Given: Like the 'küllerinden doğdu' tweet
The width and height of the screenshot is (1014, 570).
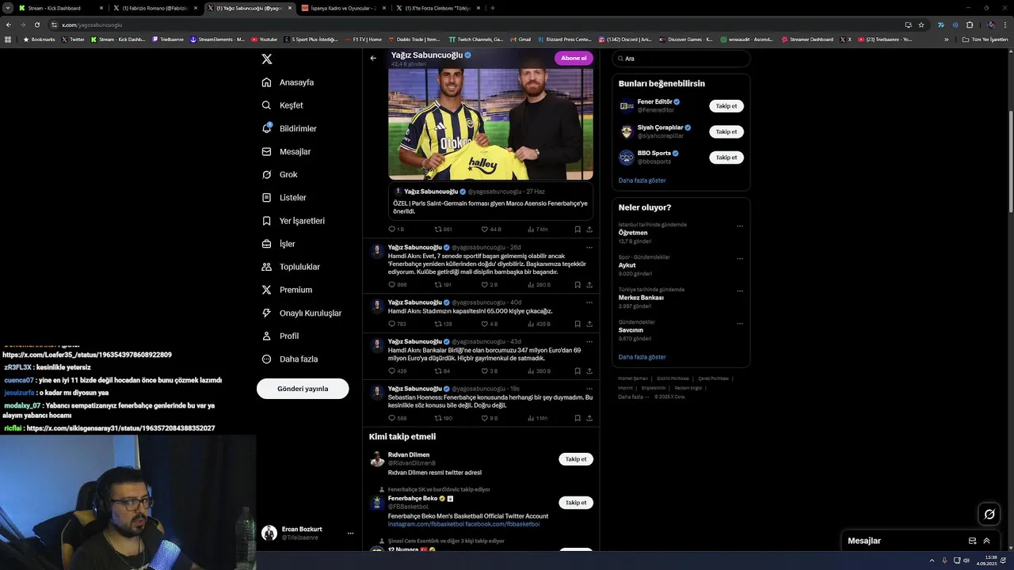Looking at the screenshot, I should 490,284.
